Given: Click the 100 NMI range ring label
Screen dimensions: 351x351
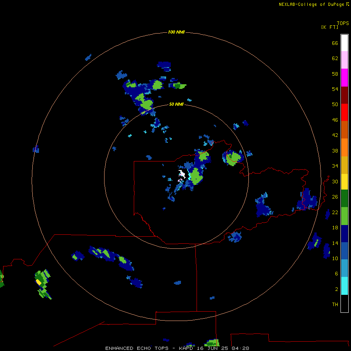Looking at the screenshot, I should (176, 32).
